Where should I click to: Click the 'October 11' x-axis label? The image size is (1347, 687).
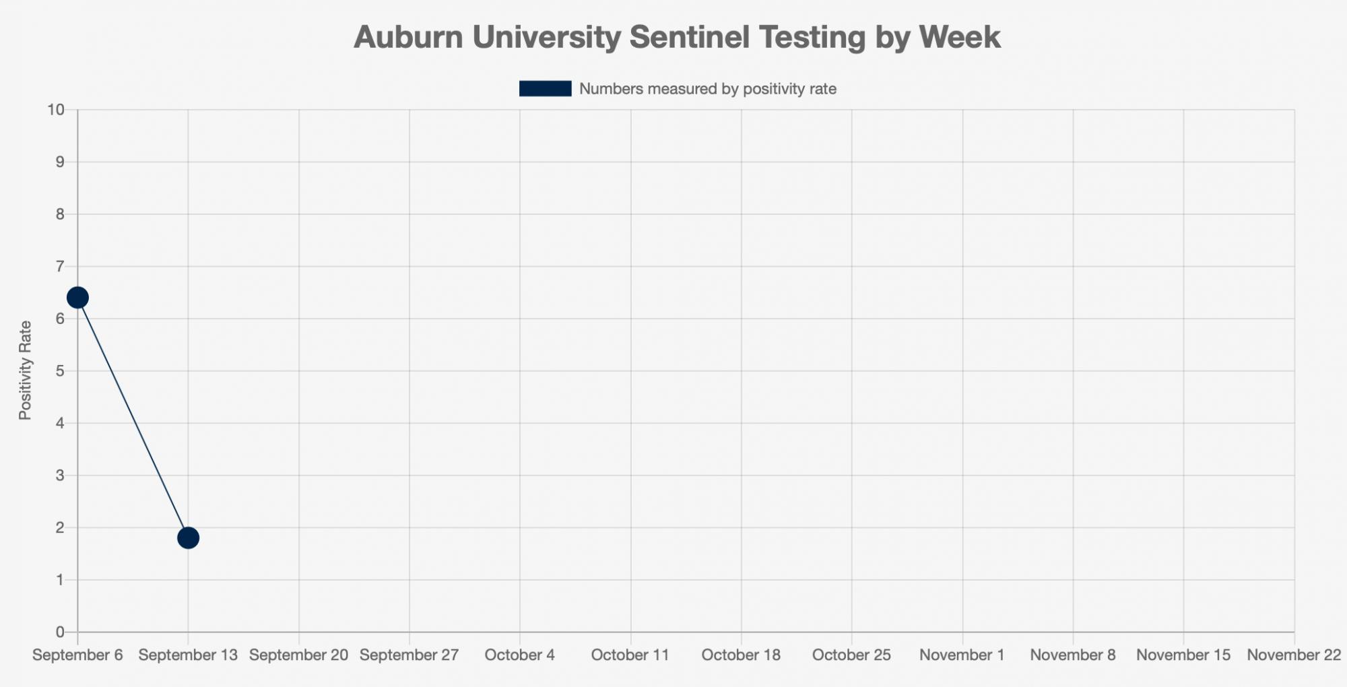[x=630, y=655]
